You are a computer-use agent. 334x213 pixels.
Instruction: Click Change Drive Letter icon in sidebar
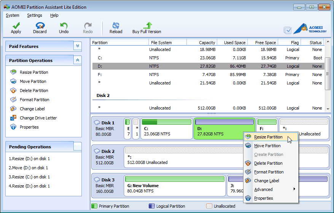tap(13, 118)
